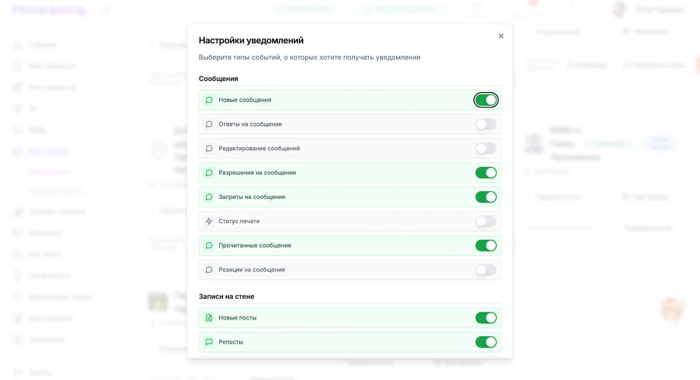
Task: Click the comment icon beside Репосты
Action: coord(209,342)
